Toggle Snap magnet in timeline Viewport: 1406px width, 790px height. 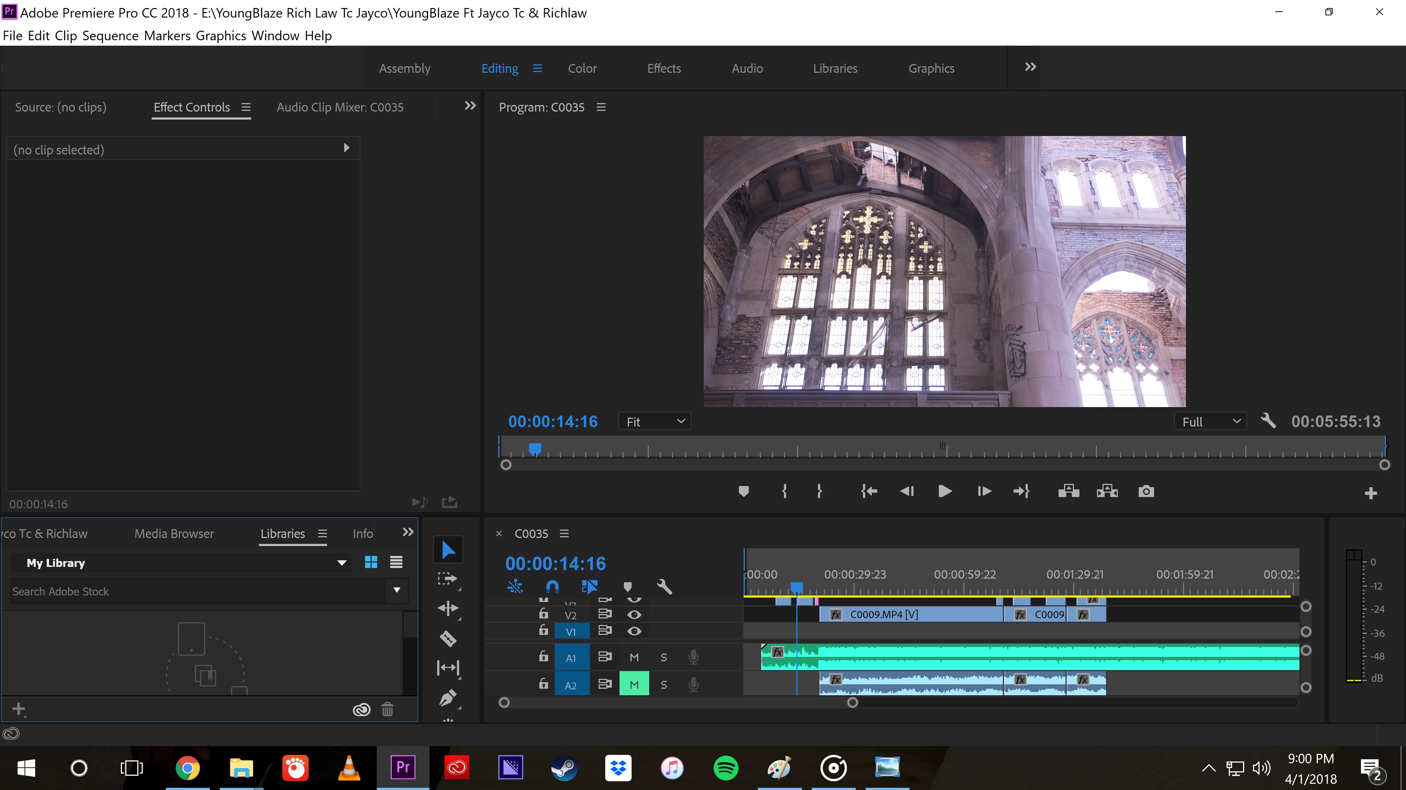[x=552, y=587]
